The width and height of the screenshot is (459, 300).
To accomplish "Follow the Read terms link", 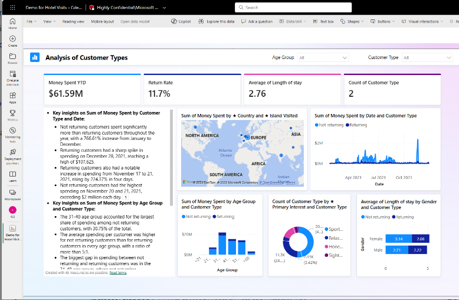I will click(x=117, y=273).
